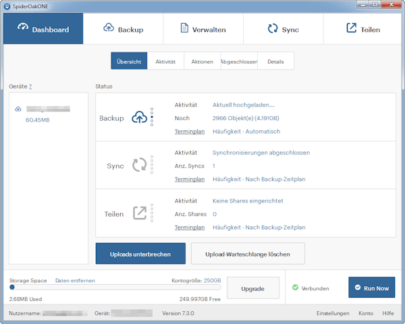
Task: Click the Teilen progress dots indicator
Action: [x=152, y=213]
